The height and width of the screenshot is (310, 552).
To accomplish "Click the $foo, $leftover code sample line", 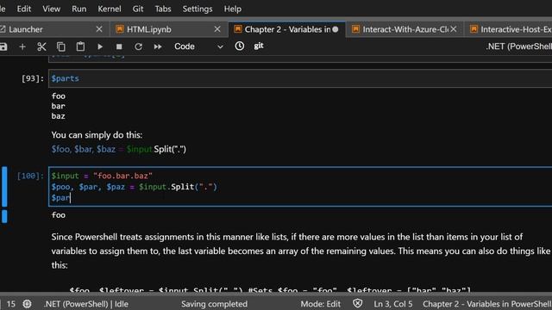I will pyautogui.click(x=270, y=289).
